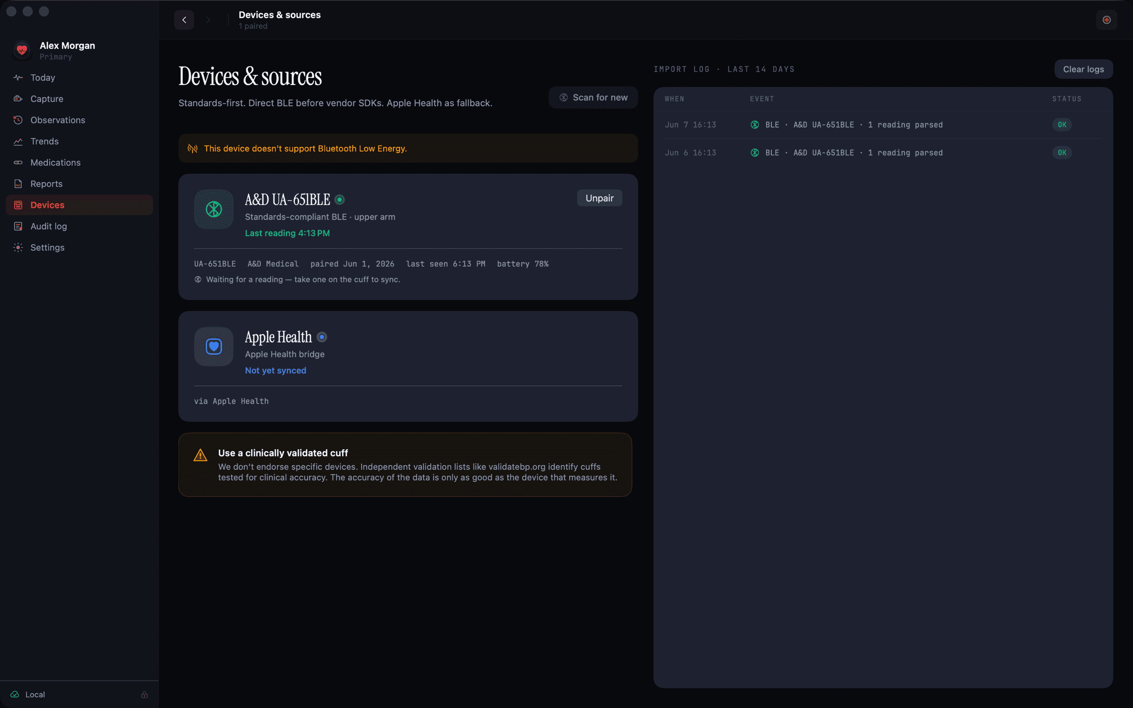
Task: Click 'Standards-compliant BLE · upper arm' subtitle
Action: click(320, 217)
